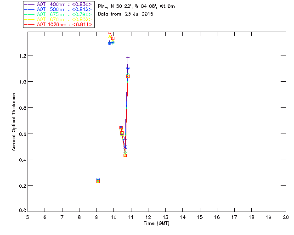The width and height of the screenshot is (294, 235).
Task: Click the x-axis tick label 18
Action: (x=251, y=217)
